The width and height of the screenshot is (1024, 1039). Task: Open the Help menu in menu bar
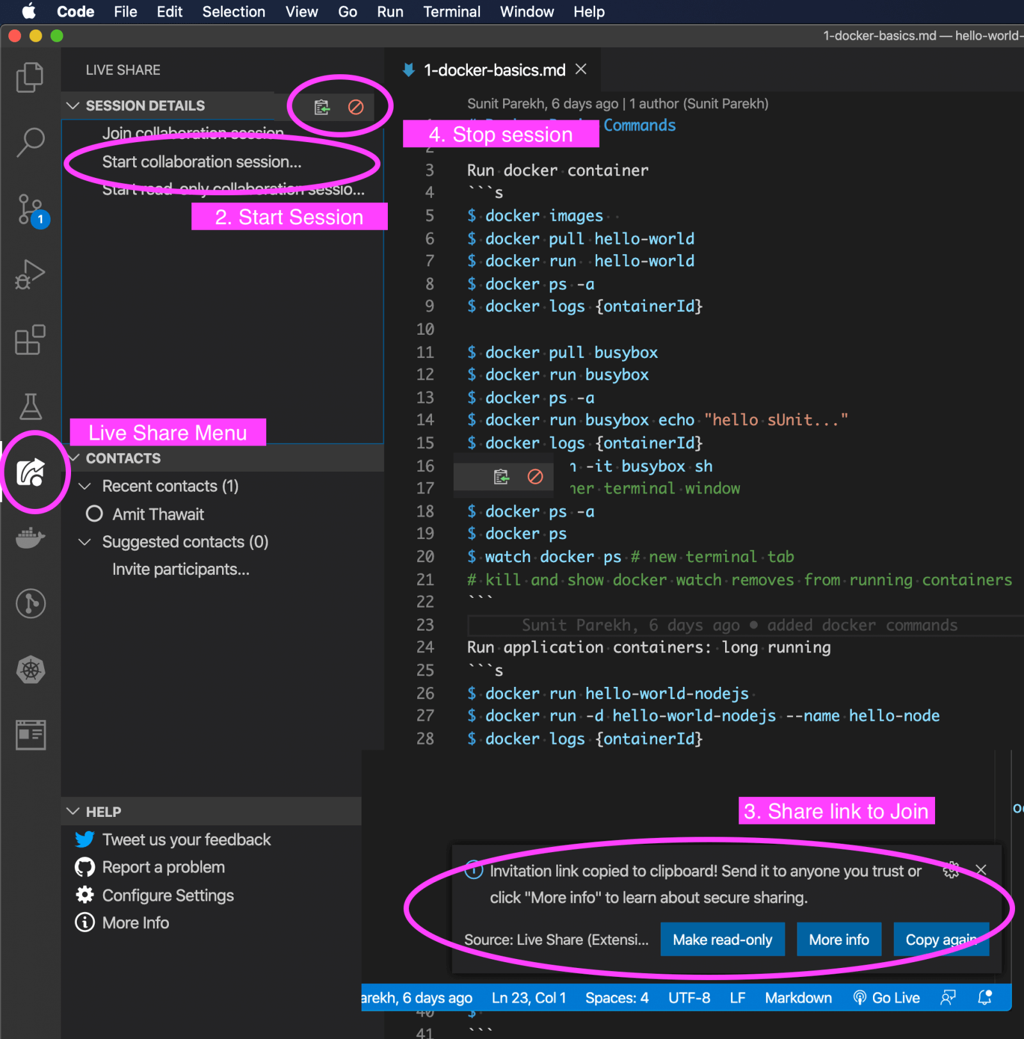[589, 12]
